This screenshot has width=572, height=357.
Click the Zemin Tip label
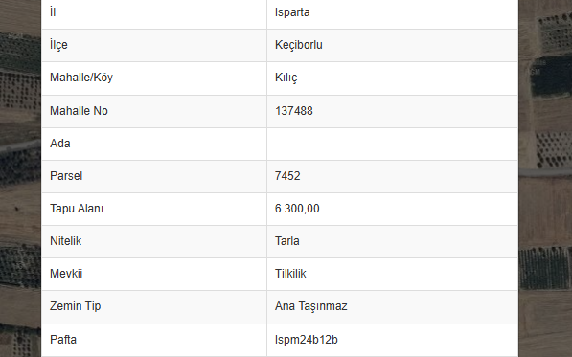(x=75, y=306)
